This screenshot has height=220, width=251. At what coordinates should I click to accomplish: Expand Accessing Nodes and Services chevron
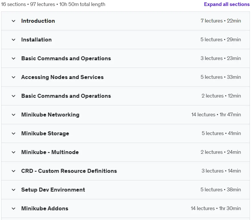(x=14, y=77)
